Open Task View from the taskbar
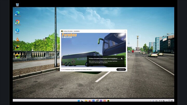187x105 pixels. pyautogui.click(x=82, y=101)
